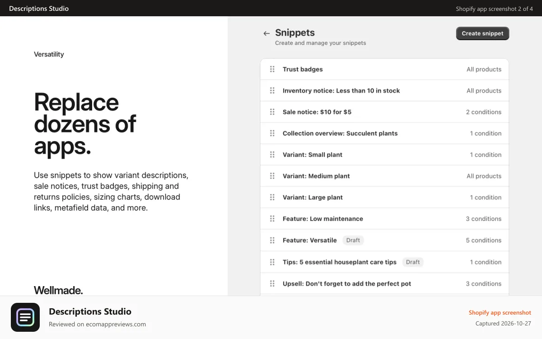542x339 pixels.
Task: Click All products on Trust badges row
Action: (x=484, y=69)
